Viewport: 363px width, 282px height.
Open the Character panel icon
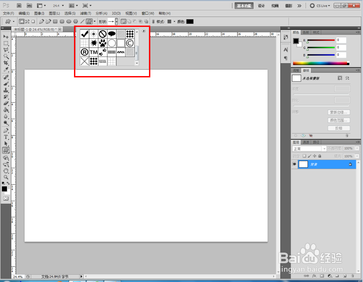point(286,49)
